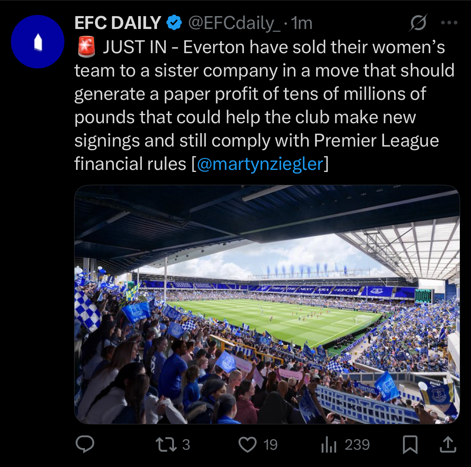This screenshot has height=467, width=471.
Task: Share the post via upload arrow icon
Action: pos(447,444)
